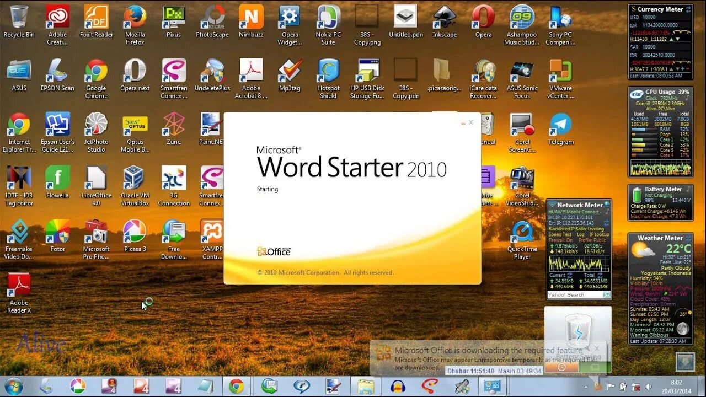Image resolution: width=706 pixels, height=397 pixels.
Task: Select the Fotor desktop icon
Action: (57, 236)
